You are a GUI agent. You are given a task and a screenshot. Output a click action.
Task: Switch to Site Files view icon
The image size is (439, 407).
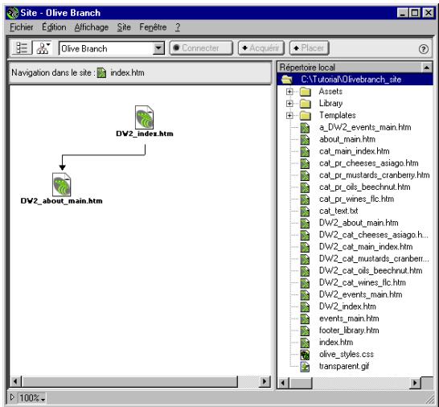[22, 48]
